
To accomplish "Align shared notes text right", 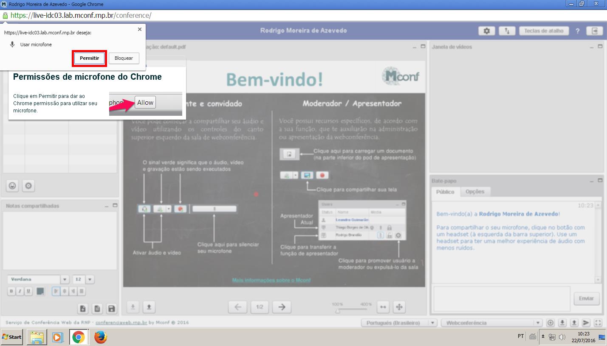I will coord(73,291).
